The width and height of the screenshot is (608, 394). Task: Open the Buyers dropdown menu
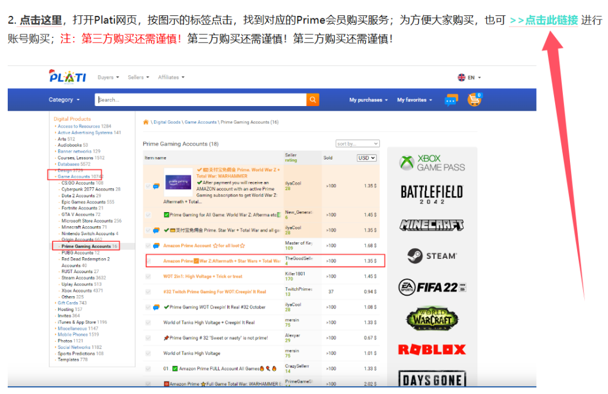[108, 78]
